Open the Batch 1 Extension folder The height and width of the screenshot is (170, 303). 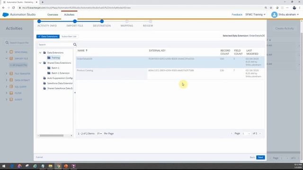61,73
